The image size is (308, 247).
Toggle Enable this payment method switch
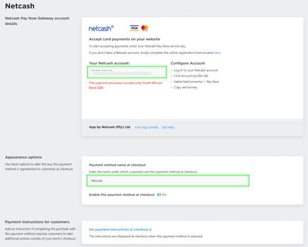[159, 195]
